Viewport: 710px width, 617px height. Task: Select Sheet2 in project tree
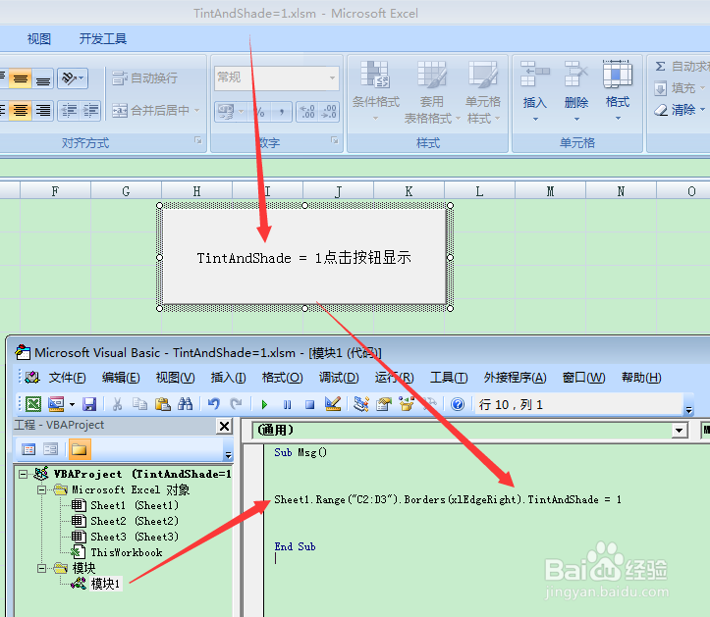pyautogui.click(x=125, y=521)
